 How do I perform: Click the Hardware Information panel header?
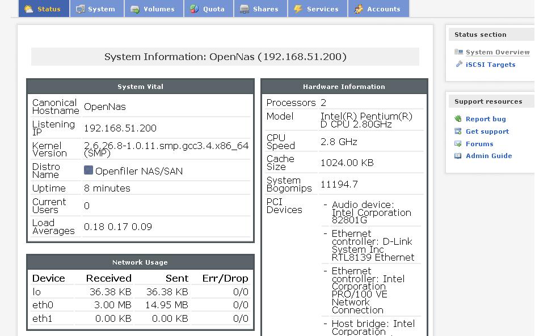(x=344, y=87)
